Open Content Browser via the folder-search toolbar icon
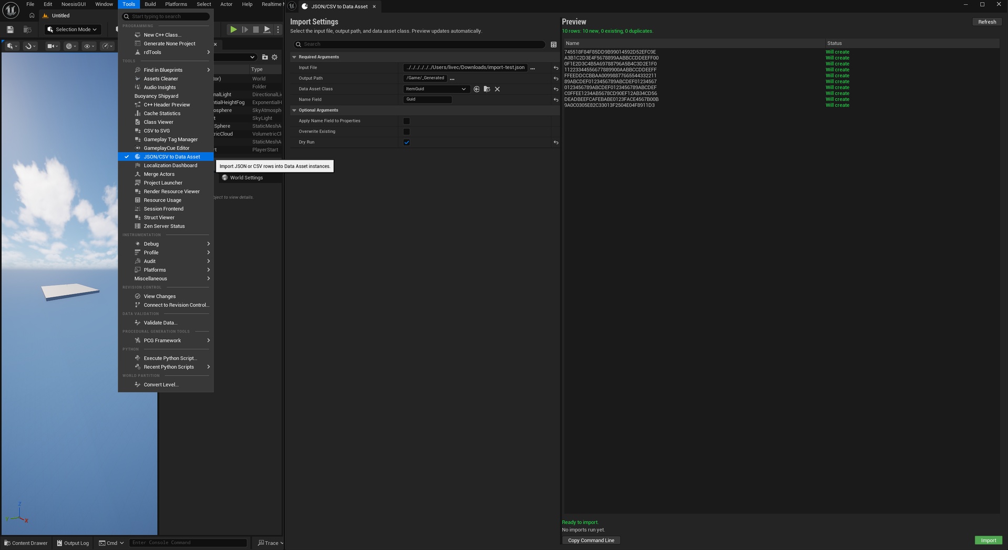1008x550 pixels. coord(27,29)
